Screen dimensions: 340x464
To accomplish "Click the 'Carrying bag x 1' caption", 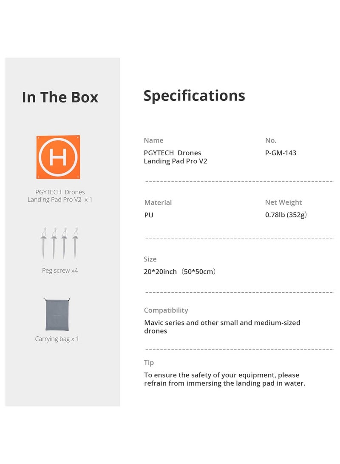I will pyautogui.click(x=57, y=339).
